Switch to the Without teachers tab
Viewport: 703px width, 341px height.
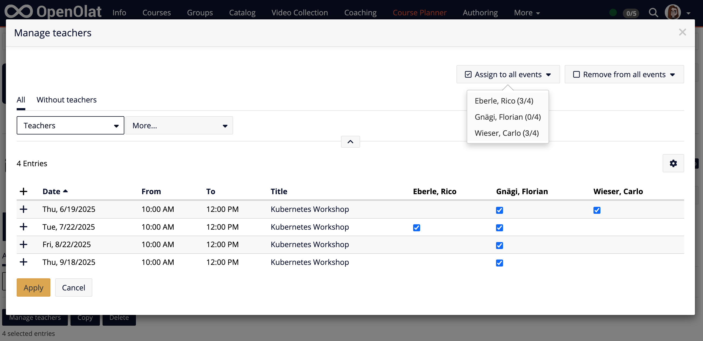pos(66,100)
